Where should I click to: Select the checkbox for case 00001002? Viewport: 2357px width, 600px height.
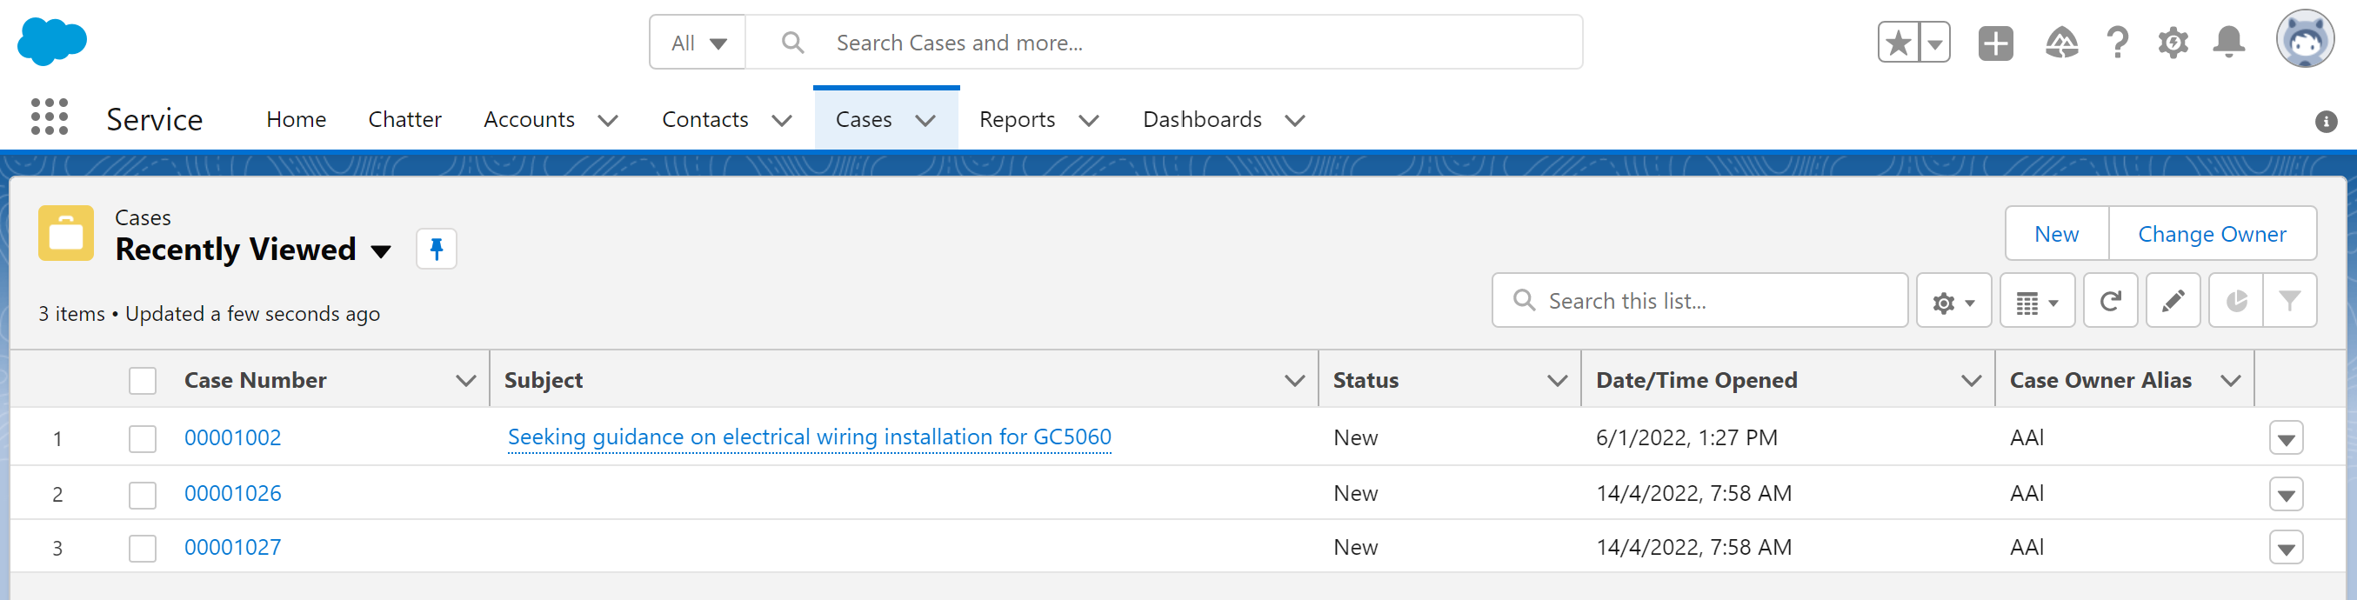pyautogui.click(x=143, y=438)
